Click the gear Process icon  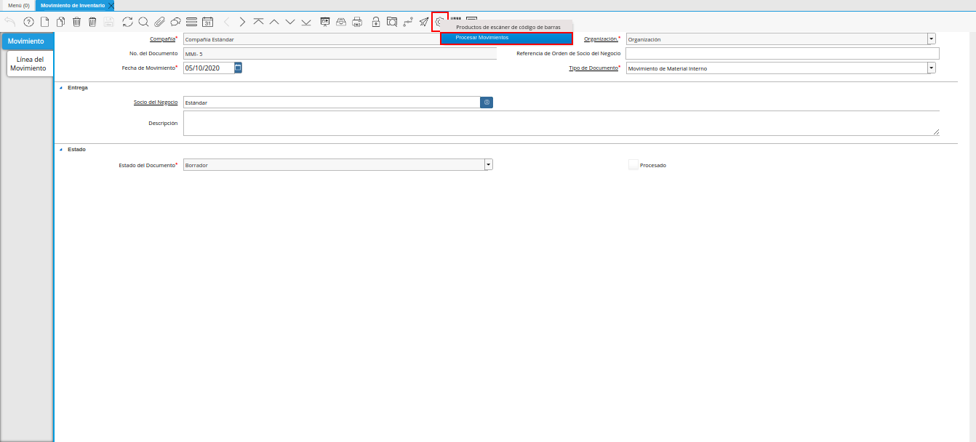tap(440, 22)
